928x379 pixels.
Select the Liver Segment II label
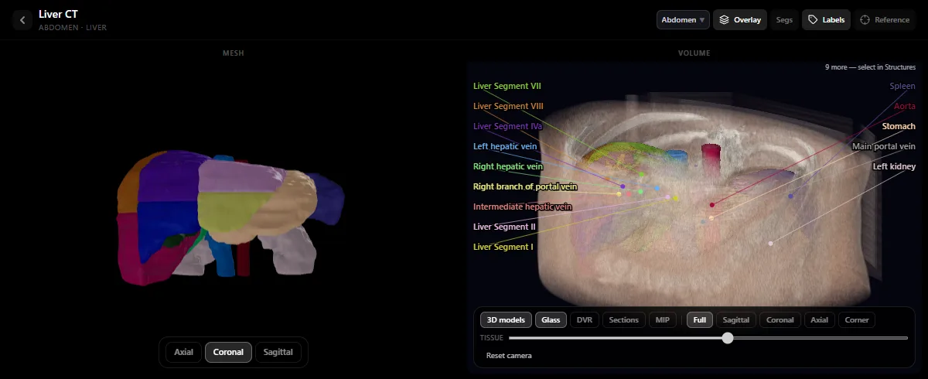point(504,227)
